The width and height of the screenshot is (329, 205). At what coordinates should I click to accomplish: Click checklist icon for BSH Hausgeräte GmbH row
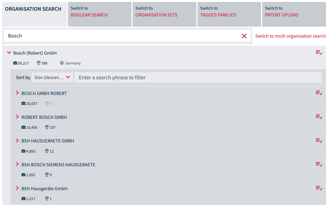click(x=319, y=188)
